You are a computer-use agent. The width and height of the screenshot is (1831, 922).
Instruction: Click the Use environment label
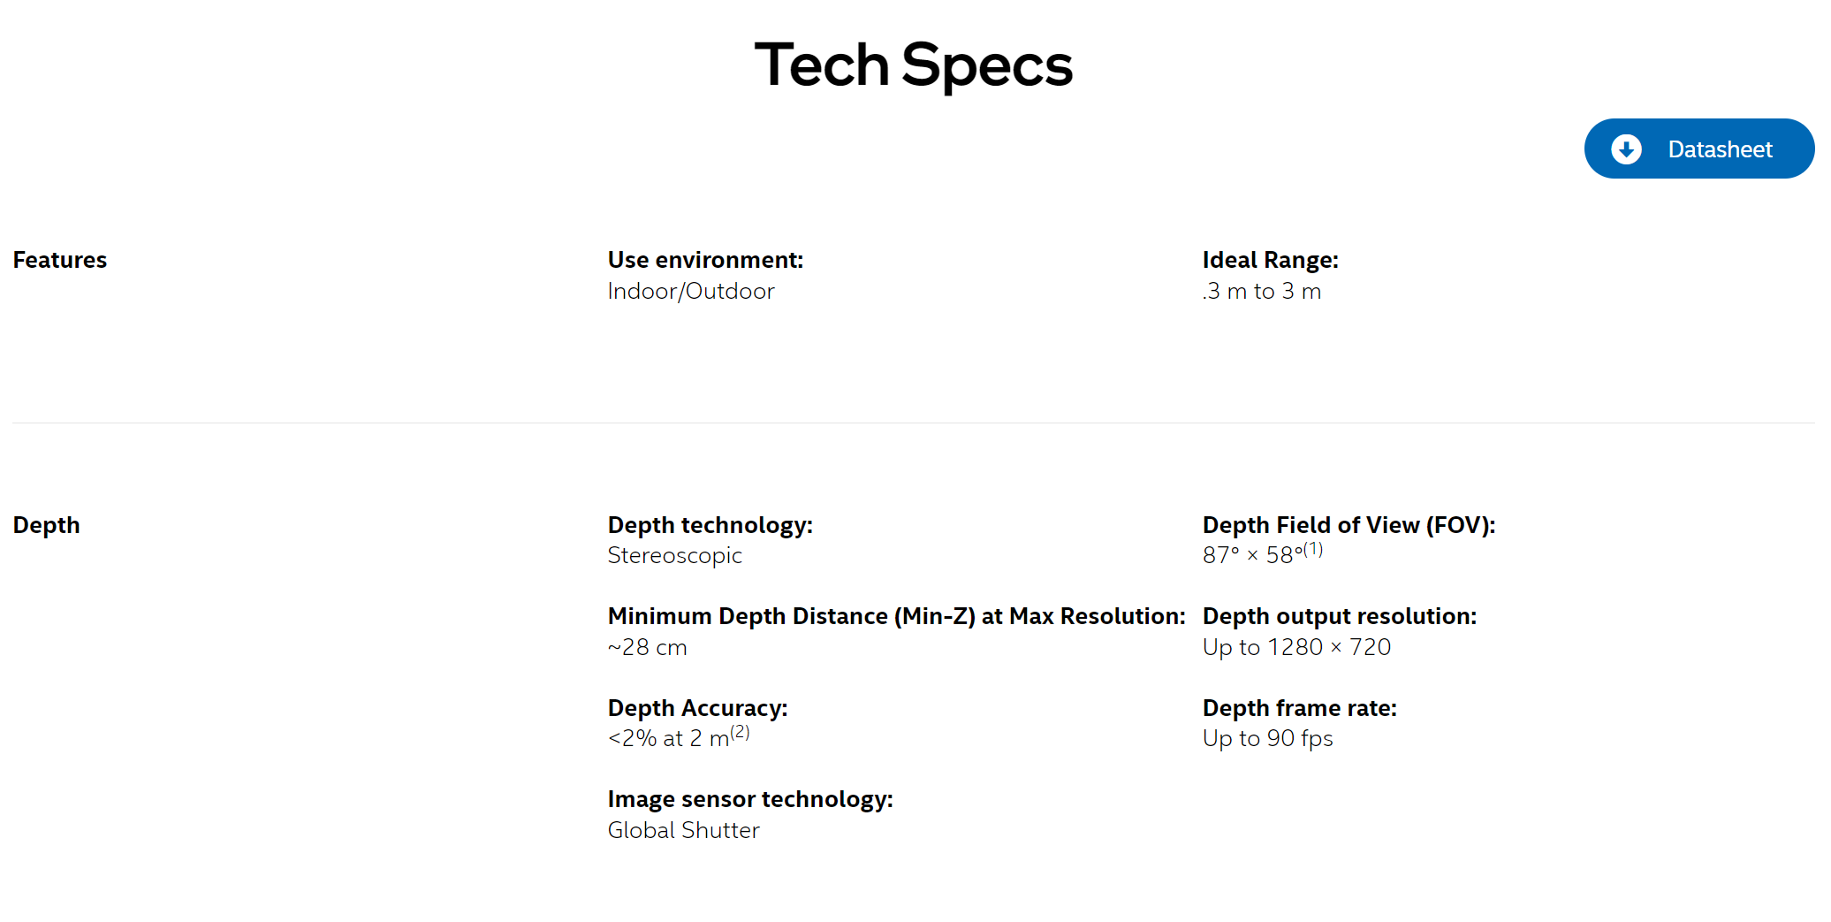(705, 260)
